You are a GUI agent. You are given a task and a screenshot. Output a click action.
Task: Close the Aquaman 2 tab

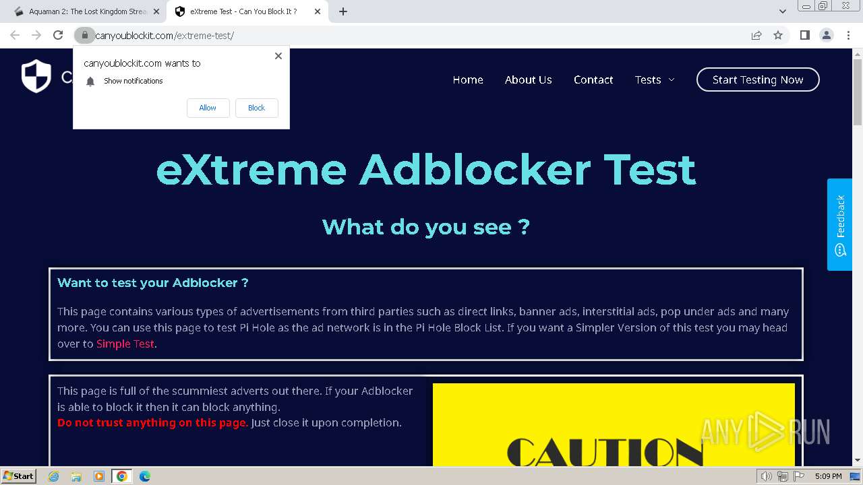(156, 11)
